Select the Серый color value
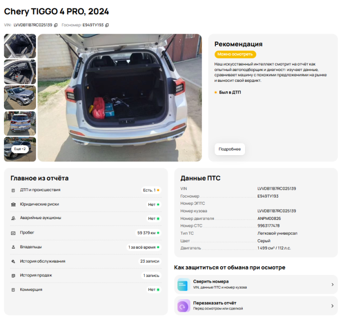Screen dimensions: 345x326 pos(264,241)
